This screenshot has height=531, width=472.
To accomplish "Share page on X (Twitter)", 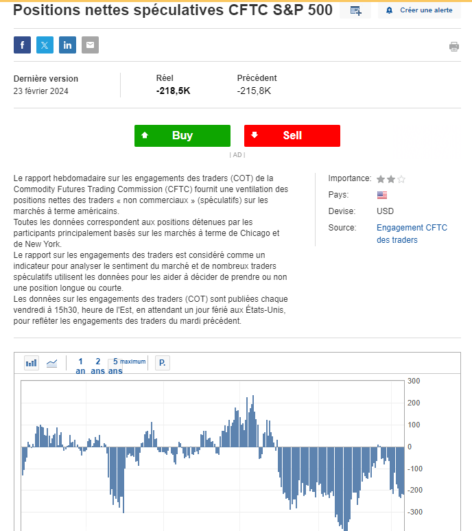I will 45,45.
